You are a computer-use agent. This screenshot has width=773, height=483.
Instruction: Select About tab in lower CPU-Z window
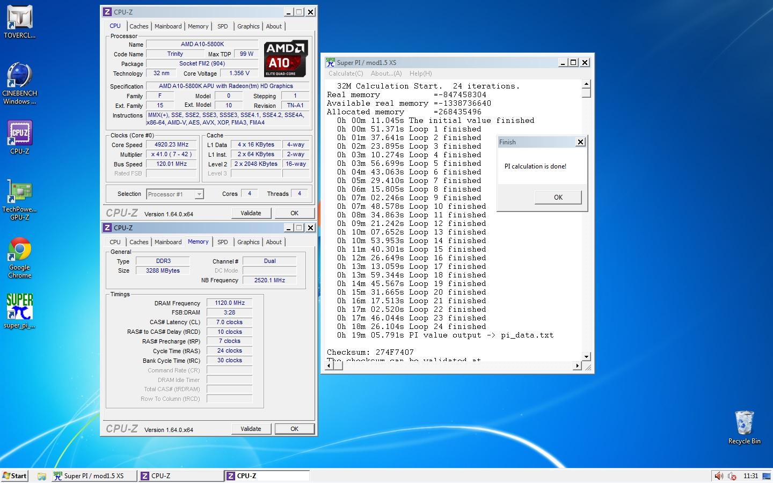(x=274, y=242)
